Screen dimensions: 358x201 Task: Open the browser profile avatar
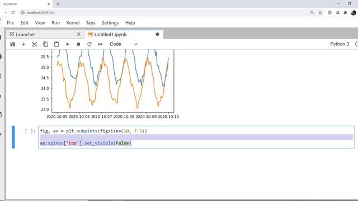pyautogui.click(x=354, y=12)
